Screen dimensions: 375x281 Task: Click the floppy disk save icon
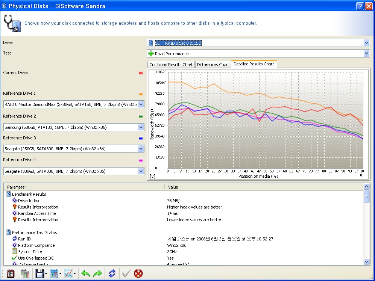39,273
